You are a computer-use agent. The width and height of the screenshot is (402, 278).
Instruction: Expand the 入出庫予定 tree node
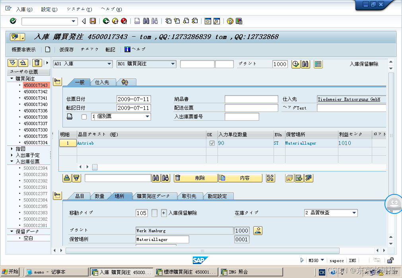click(x=12, y=155)
